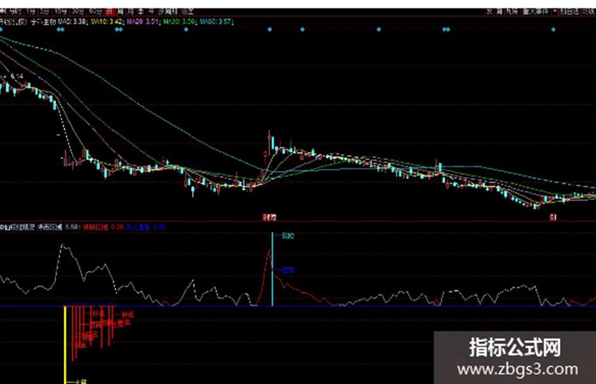Click the yellow vertical signal bar in the lower panel
This screenshot has width=596, height=384.
point(65,344)
